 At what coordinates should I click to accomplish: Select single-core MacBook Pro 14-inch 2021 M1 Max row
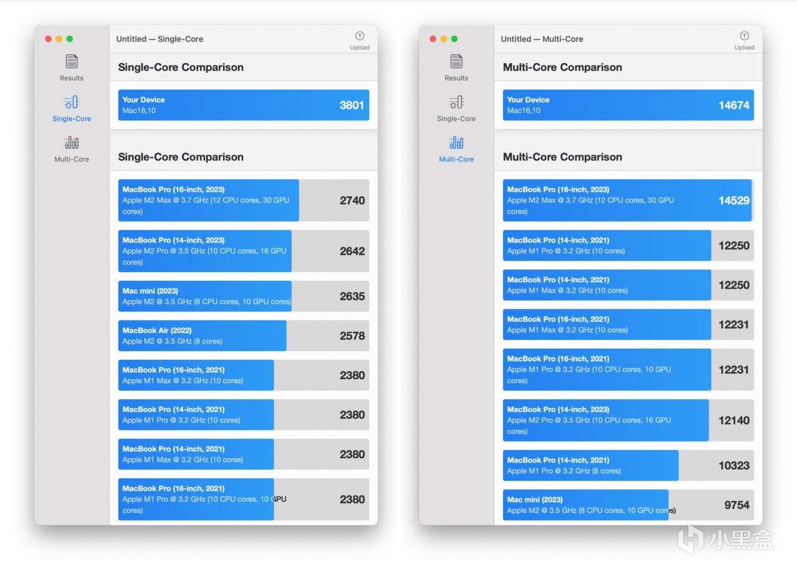(x=243, y=454)
